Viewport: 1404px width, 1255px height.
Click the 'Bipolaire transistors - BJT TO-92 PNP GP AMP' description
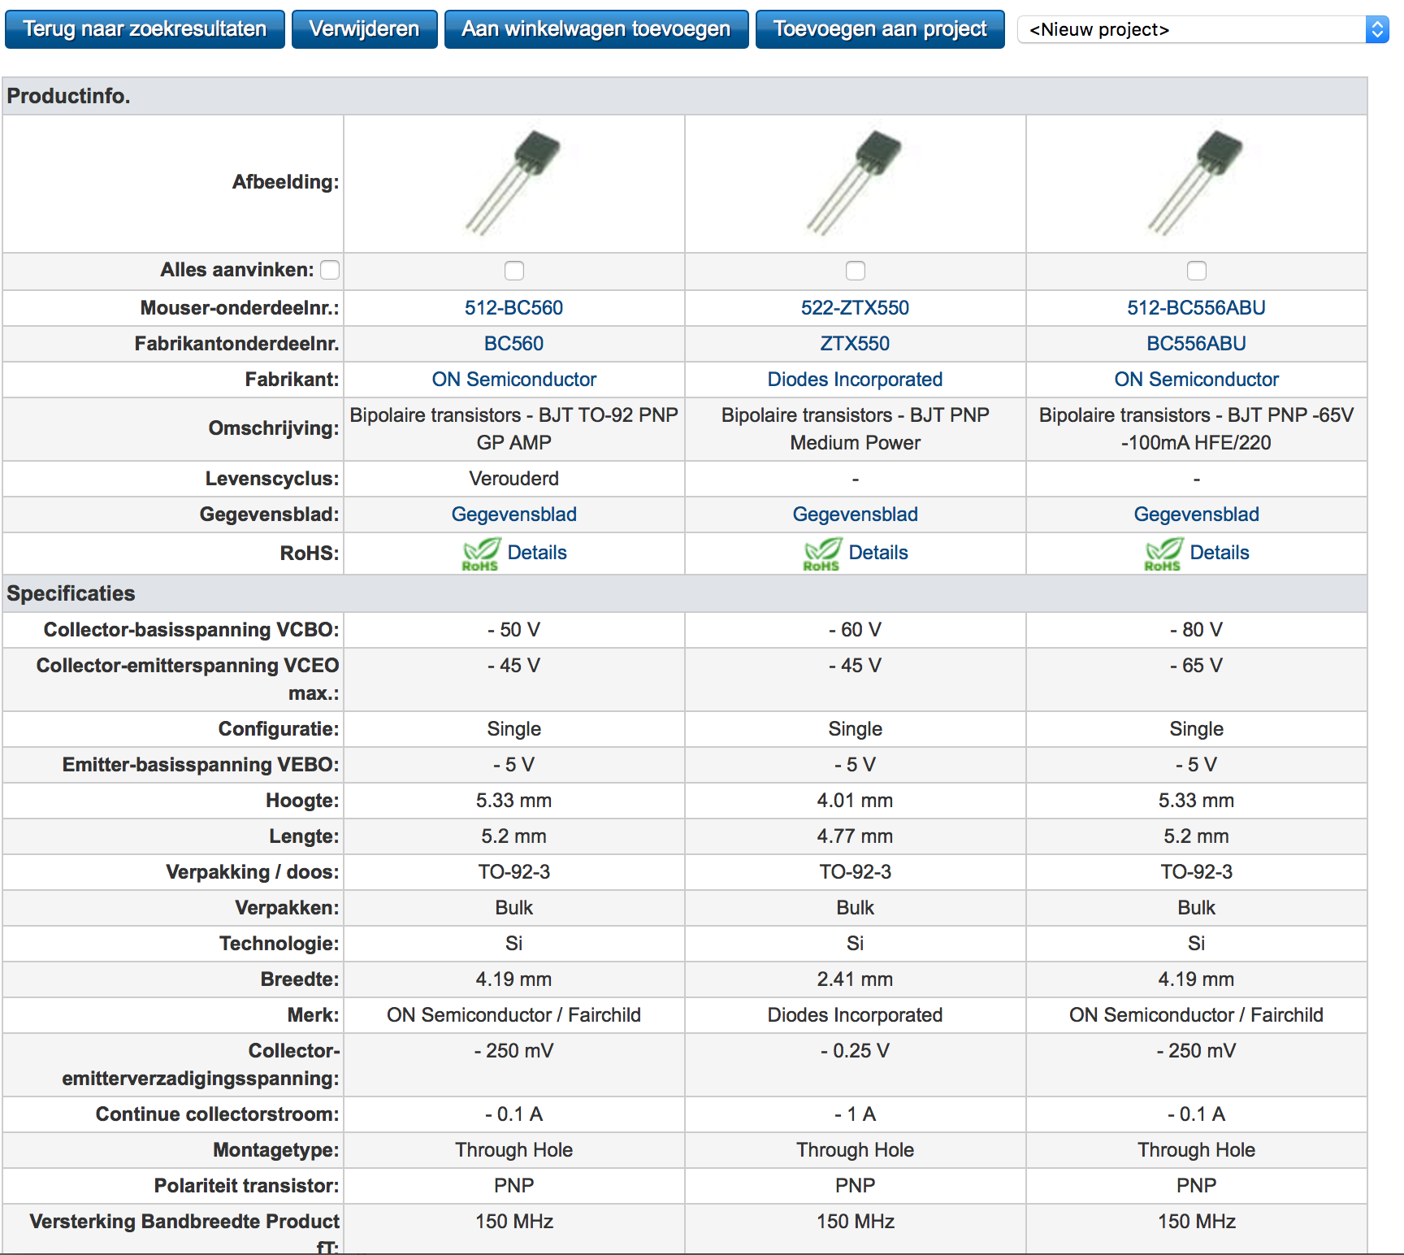point(513,429)
